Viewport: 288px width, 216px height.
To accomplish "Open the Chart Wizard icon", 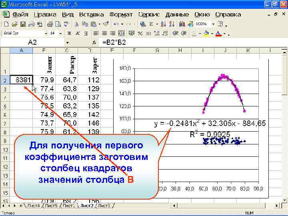I will click(x=182, y=24).
